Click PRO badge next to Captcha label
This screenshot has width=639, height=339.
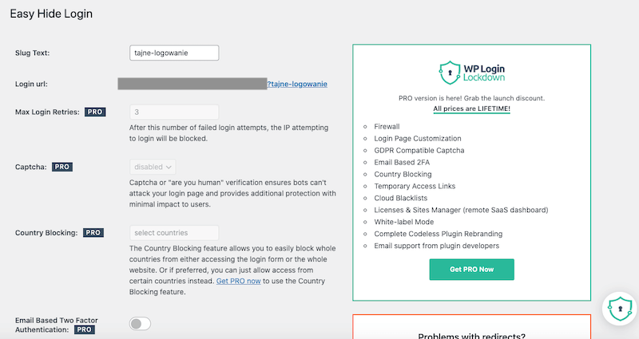point(62,168)
